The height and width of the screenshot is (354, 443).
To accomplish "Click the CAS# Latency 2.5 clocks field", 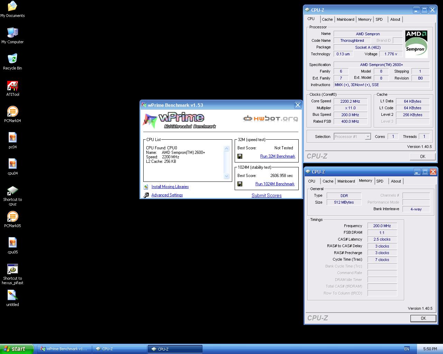I will (x=382, y=239).
